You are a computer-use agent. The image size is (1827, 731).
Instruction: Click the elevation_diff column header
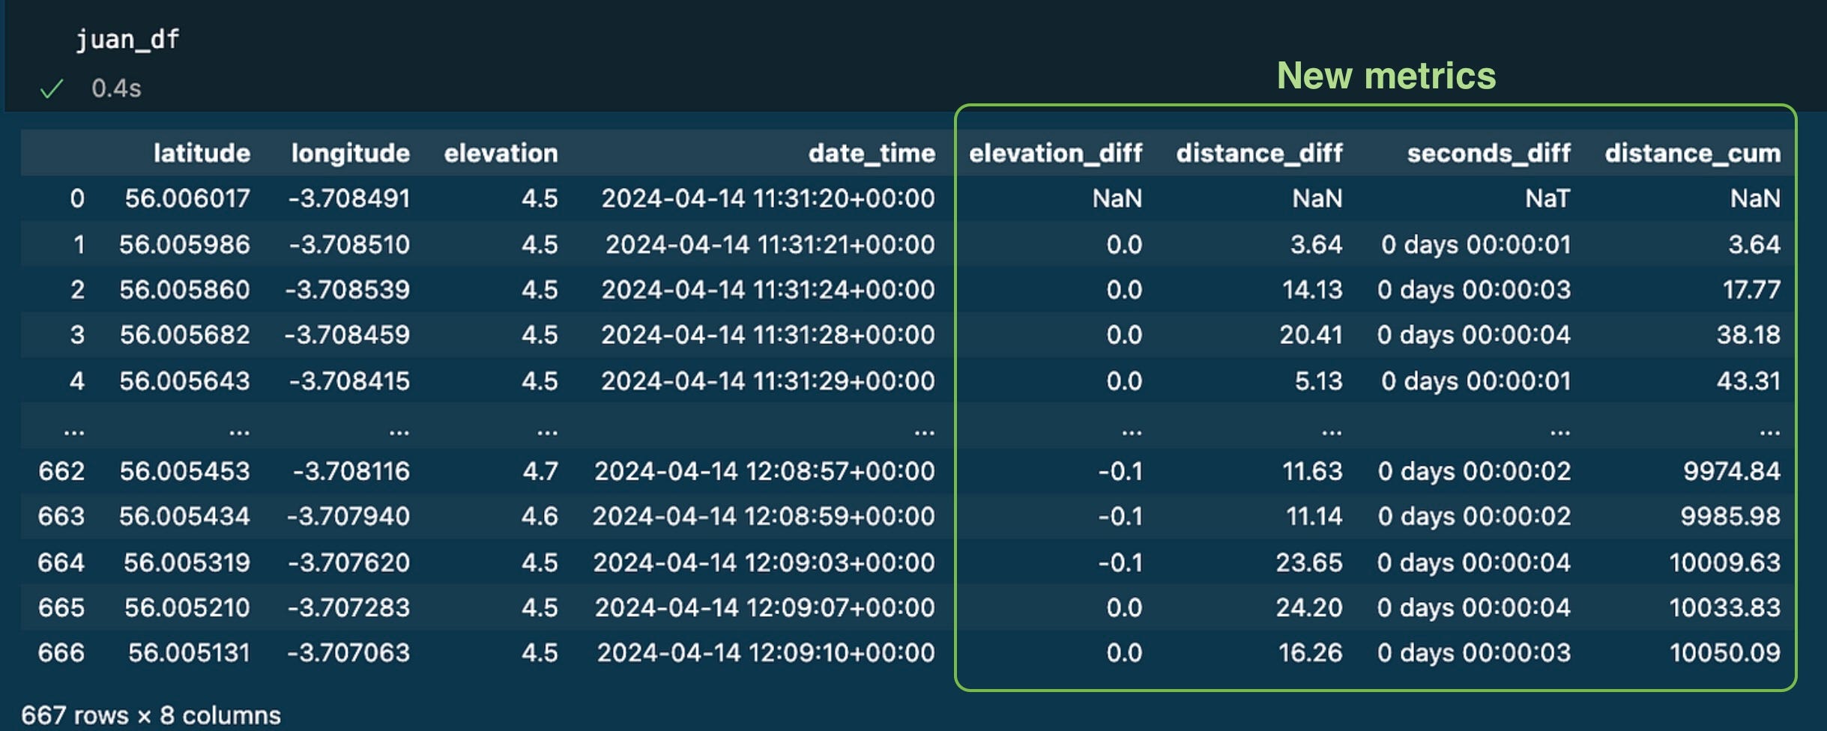coord(1055,153)
